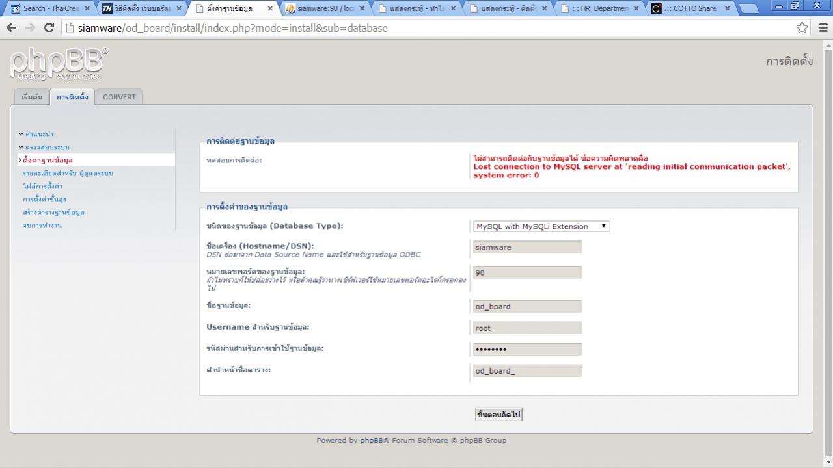Click คำแนะนำ in sidebar
The image size is (833, 468).
pos(39,135)
